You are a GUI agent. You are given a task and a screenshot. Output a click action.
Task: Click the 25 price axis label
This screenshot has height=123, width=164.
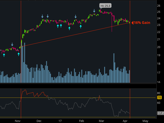point(159,12)
